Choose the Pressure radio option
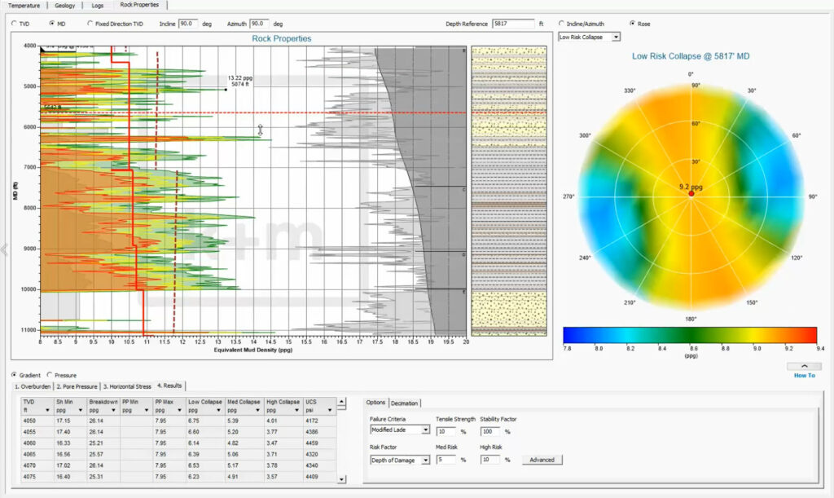This screenshot has width=834, height=498. click(50, 375)
